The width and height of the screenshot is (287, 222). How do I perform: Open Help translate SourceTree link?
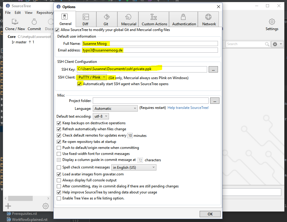tap(188, 108)
